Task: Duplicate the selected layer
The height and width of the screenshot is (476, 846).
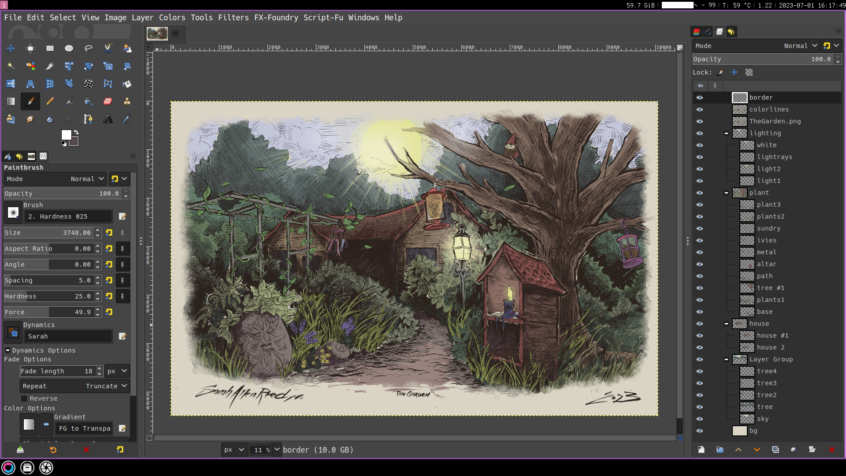Action: (775, 450)
